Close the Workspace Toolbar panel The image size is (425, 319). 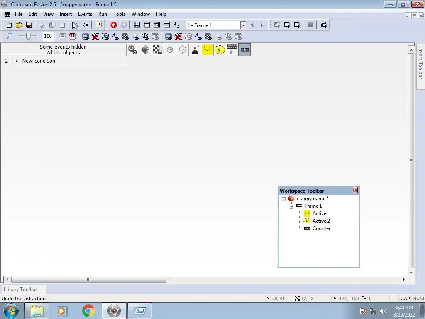(355, 190)
